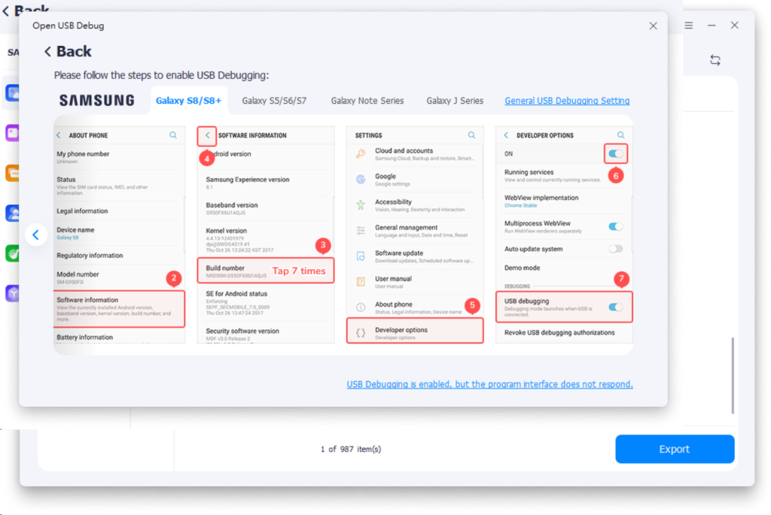Toggle the Developer Options ON switch

616,153
